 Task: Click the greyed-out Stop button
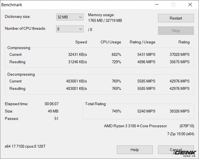[176, 31]
